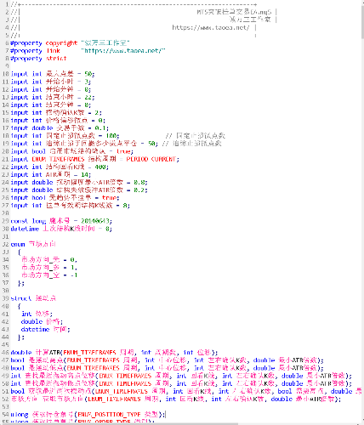The width and height of the screenshot is (364, 425).
Task: Click the "int" keyword on line 41
Action: pos(26,314)
